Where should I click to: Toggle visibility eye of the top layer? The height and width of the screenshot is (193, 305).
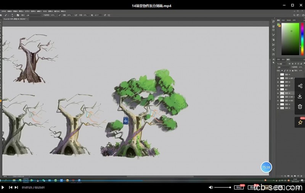tap(278, 74)
